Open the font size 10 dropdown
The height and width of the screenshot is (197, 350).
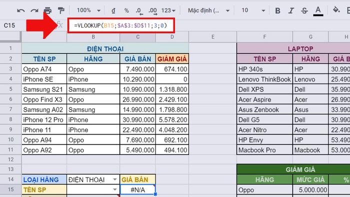pyautogui.click(x=253, y=10)
